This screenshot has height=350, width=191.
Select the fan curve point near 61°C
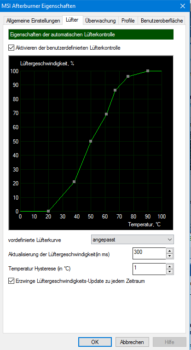[106, 114]
